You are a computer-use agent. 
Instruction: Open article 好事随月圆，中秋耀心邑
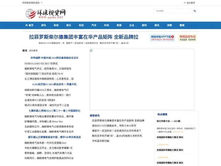point(44,121)
